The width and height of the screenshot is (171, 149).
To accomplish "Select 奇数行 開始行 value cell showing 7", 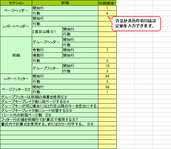I will coord(107,50).
